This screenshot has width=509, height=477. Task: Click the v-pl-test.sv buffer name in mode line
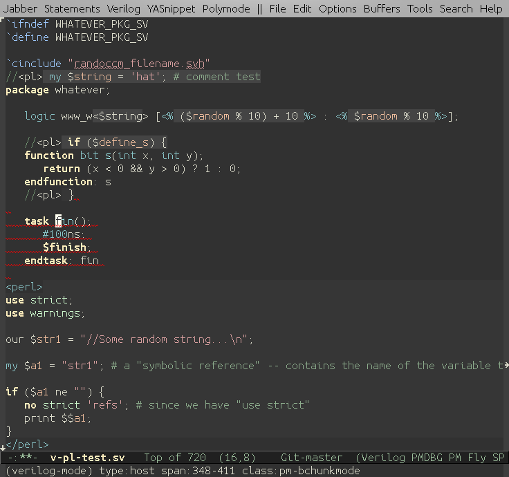87,458
